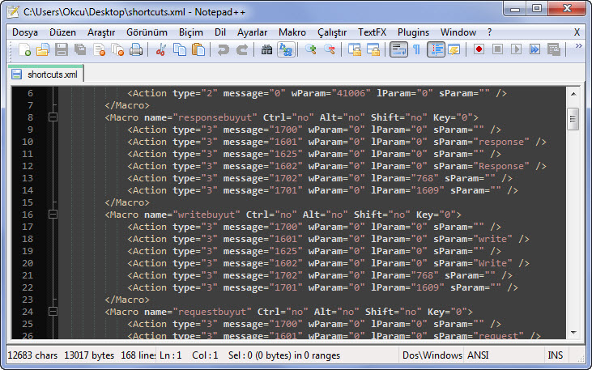Open the Çalıştır menu
Viewport: 592px width, 370px height.
click(332, 32)
